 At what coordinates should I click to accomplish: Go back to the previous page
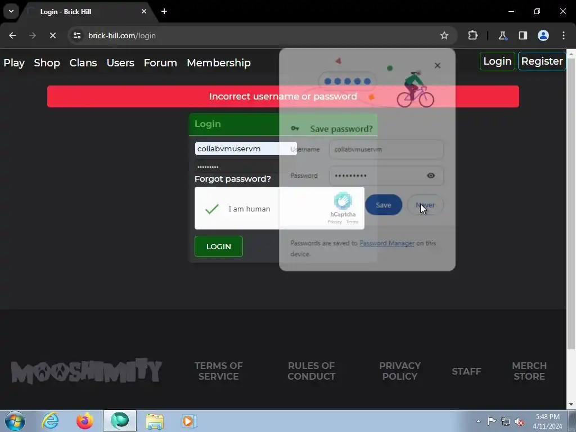[x=12, y=35]
